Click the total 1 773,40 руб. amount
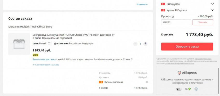 199,35
